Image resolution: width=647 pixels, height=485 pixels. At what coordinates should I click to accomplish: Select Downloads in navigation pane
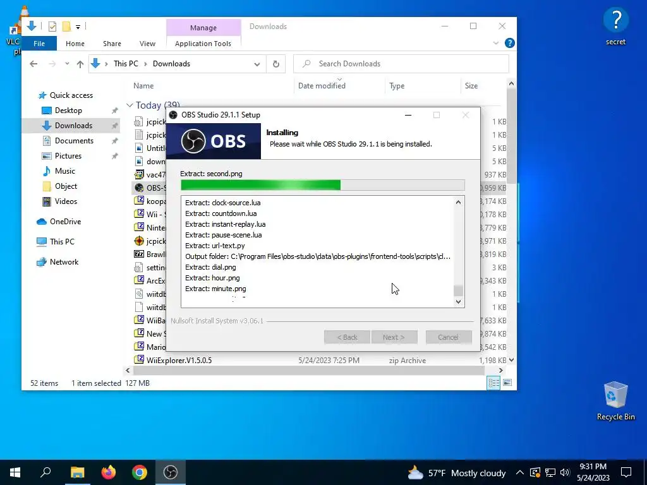pyautogui.click(x=71, y=126)
